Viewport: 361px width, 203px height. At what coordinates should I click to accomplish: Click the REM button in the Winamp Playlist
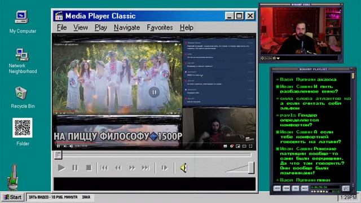coord(286,188)
